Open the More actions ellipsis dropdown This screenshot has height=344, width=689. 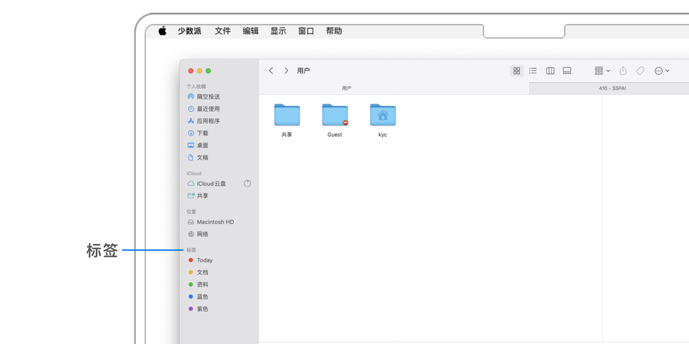(x=662, y=71)
